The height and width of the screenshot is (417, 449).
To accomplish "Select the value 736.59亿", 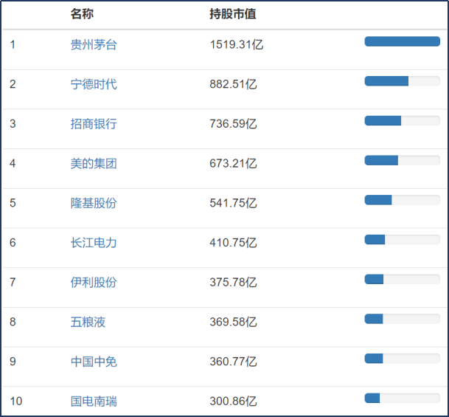I will (233, 124).
